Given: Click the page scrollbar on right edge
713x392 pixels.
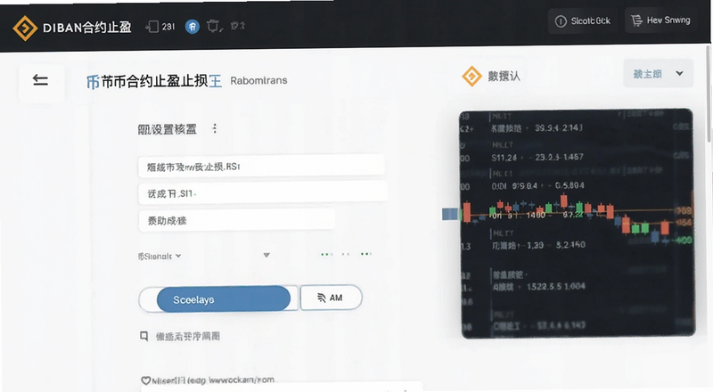Looking at the screenshot, I should 709,94.
